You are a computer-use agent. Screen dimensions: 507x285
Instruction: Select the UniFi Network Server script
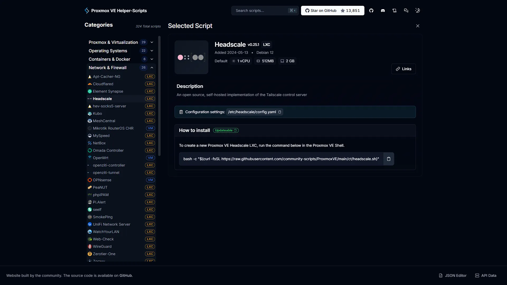point(121,224)
